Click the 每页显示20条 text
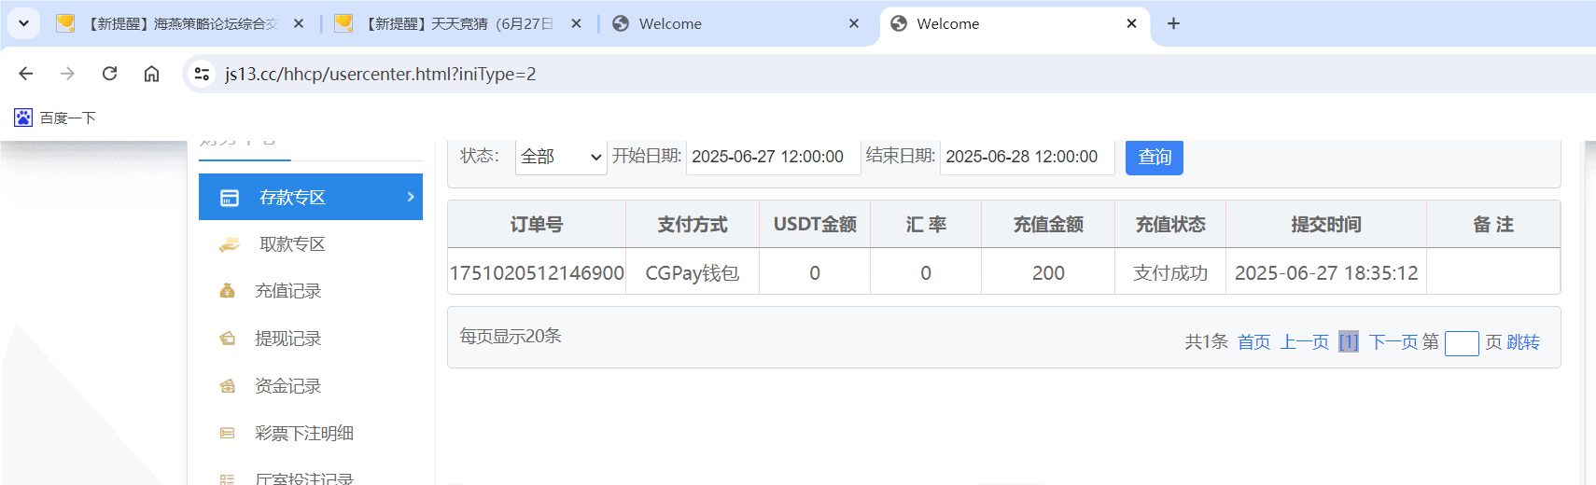This screenshot has height=485, width=1596. (x=511, y=336)
